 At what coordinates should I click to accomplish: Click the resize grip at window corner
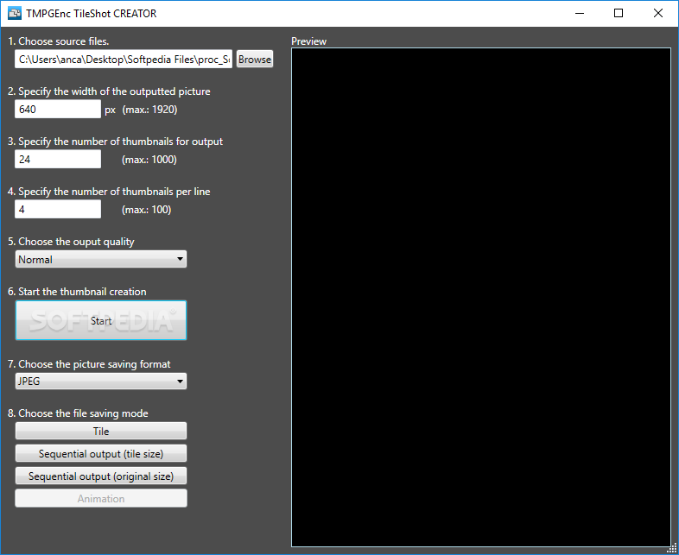(673, 549)
